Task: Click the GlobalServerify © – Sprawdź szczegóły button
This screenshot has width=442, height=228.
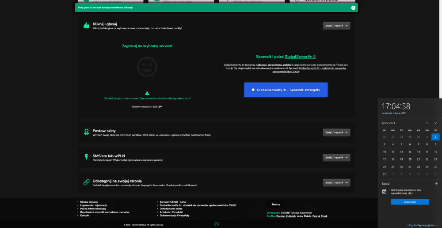Action: 286,90
